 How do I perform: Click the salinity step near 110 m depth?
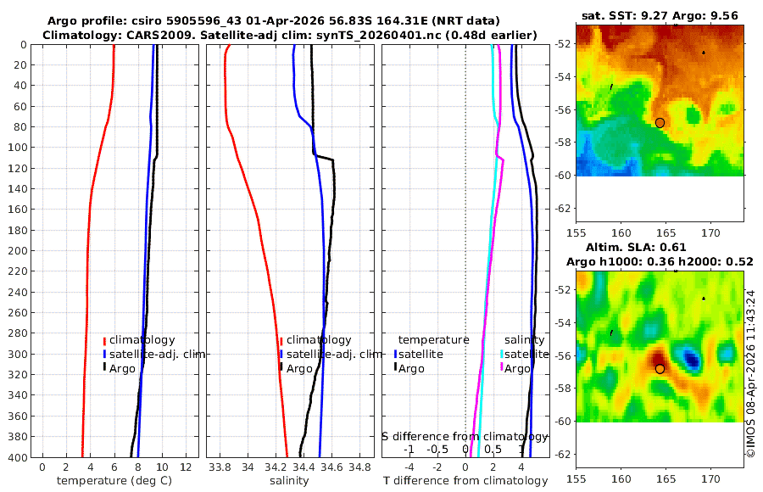324,157
